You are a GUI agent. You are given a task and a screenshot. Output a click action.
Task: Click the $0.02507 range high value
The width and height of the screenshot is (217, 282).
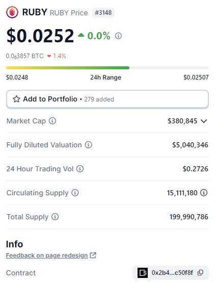(x=196, y=78)
